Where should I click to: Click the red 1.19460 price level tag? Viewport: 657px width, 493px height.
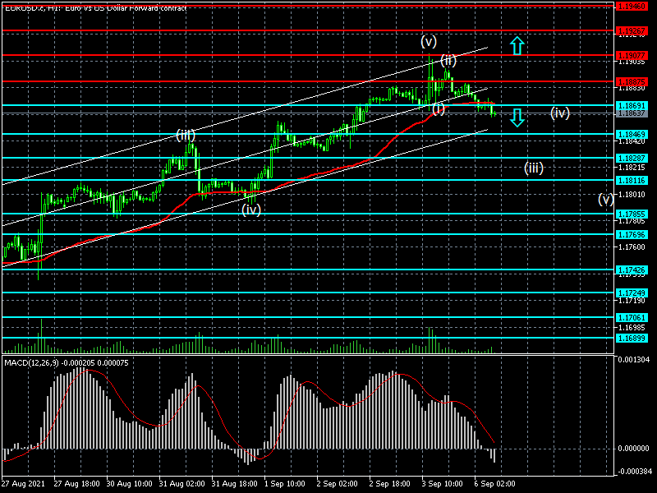(632, 5)
